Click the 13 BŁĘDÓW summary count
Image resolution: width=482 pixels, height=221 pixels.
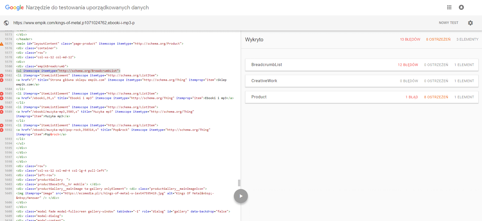click(x=410, y=39)
